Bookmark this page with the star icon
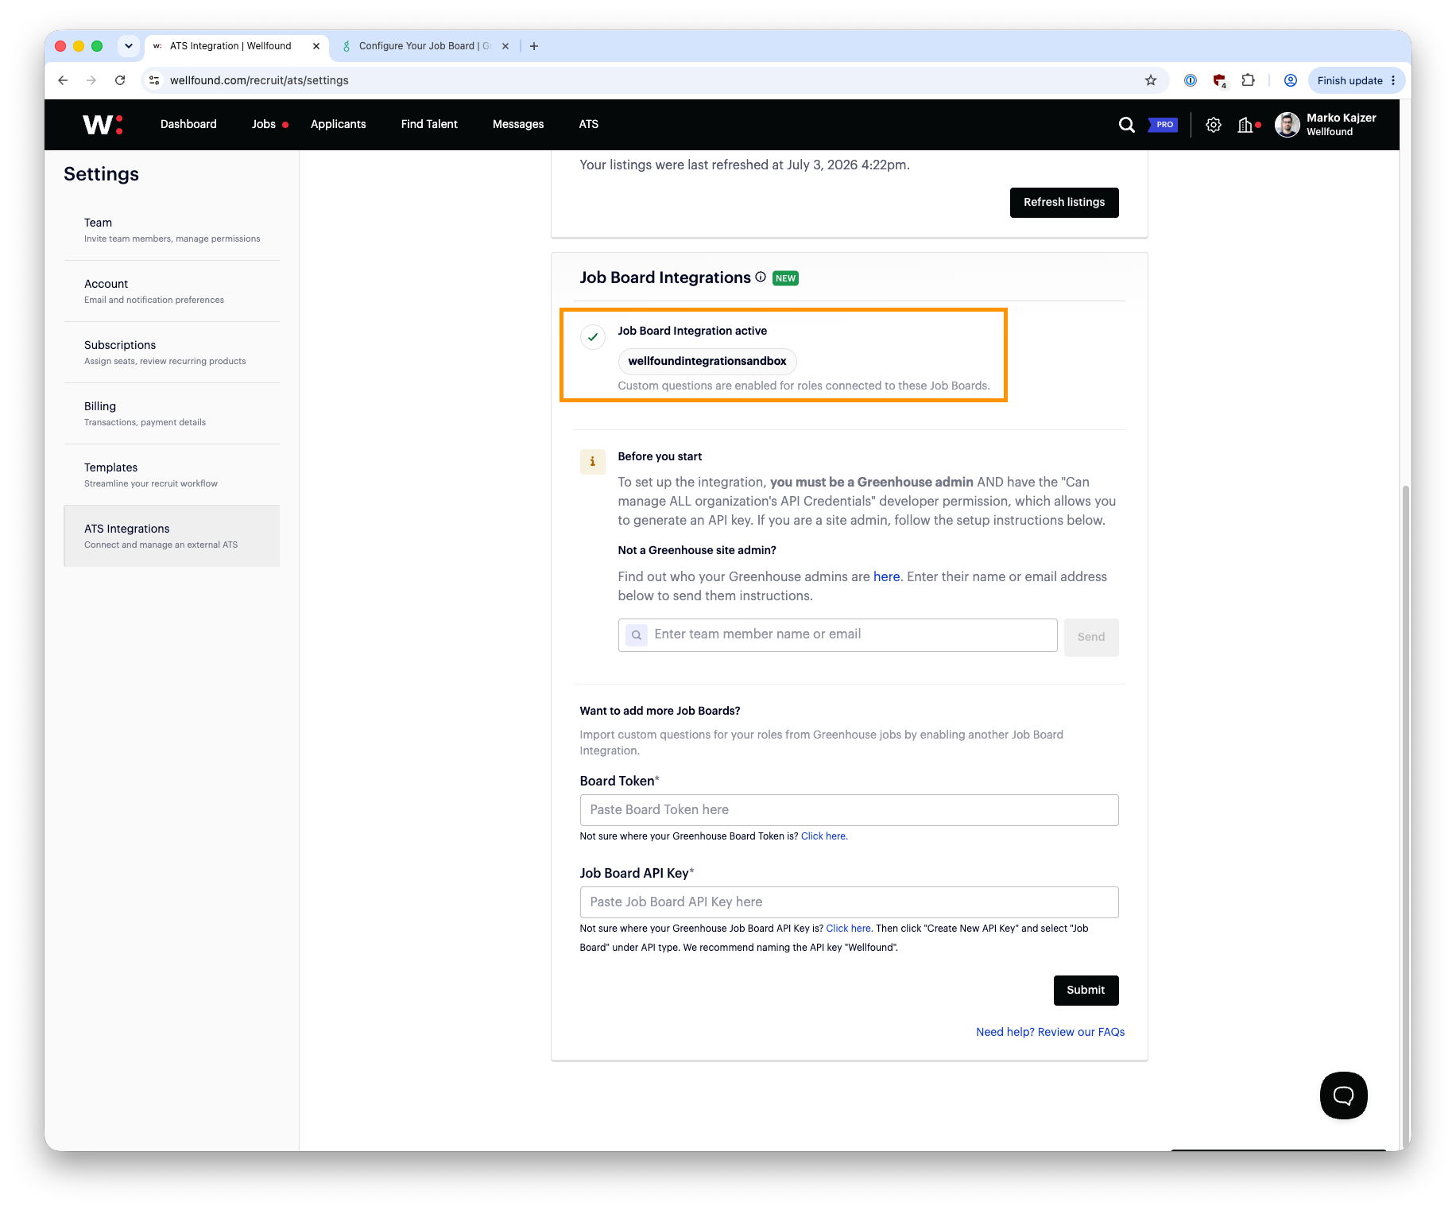Image resolution: width=1456 pixels, height=1210 pixels. tap(1150, 80)
